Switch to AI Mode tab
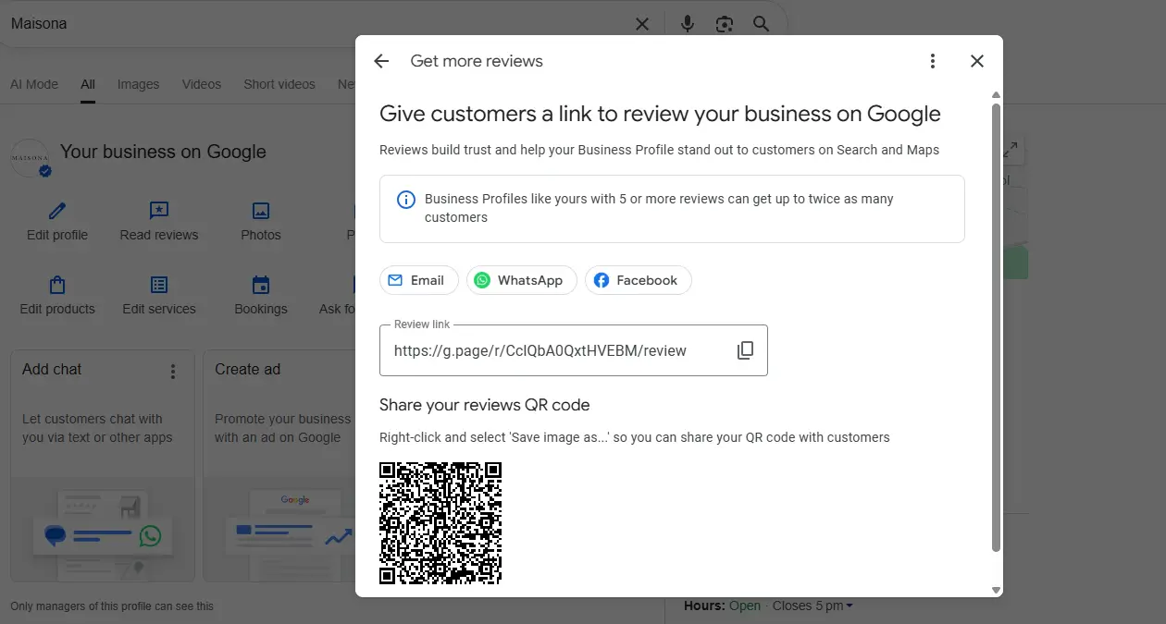The width and height of the screenshot is (1166, 624). point(34,84)
